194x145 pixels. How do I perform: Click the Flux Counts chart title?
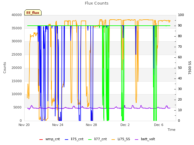click(x=97, y=3)
